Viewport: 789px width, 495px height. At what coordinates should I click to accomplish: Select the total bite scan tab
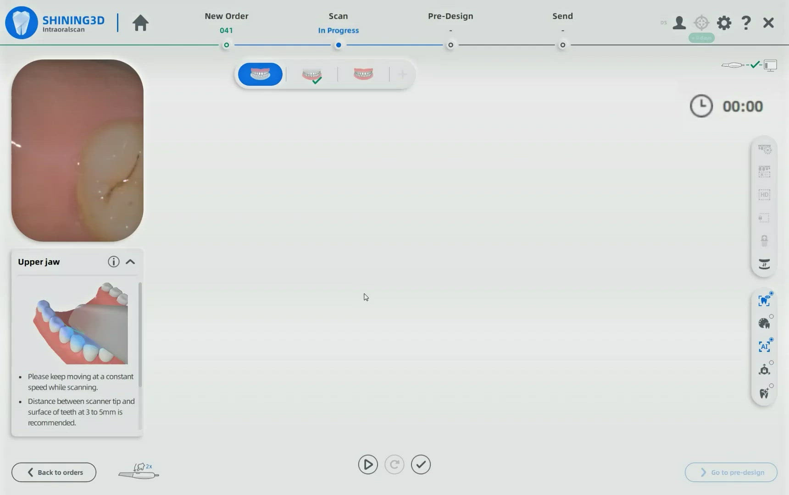tap(363, 74)
